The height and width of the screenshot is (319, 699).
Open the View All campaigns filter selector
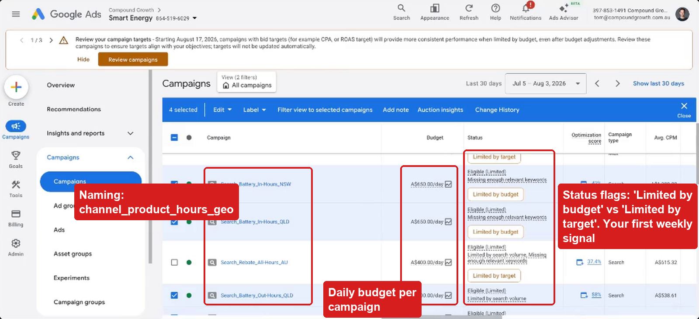point(246,82)
